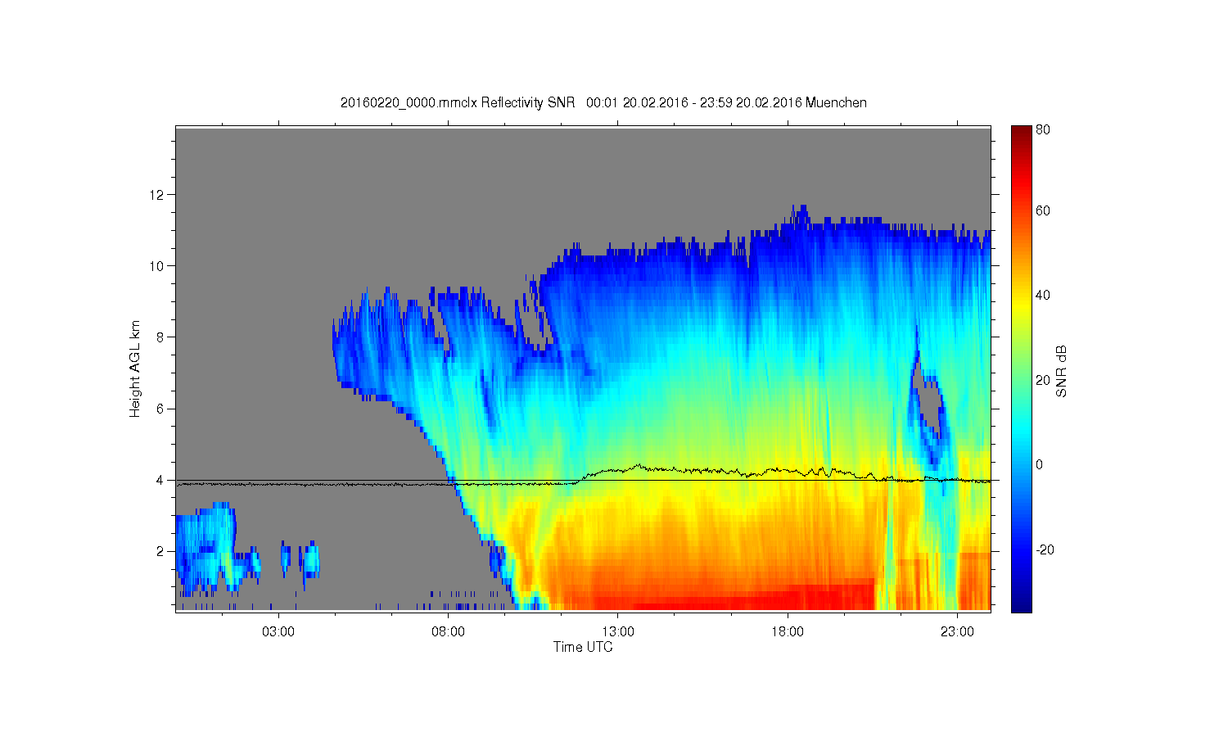Click the height tick label '2'
The image size is (1228, 737).
coord(161,551)
